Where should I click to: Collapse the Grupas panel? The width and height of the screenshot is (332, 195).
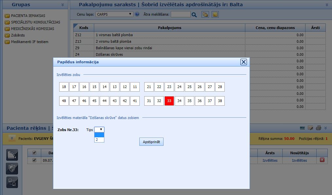[62, 5]
